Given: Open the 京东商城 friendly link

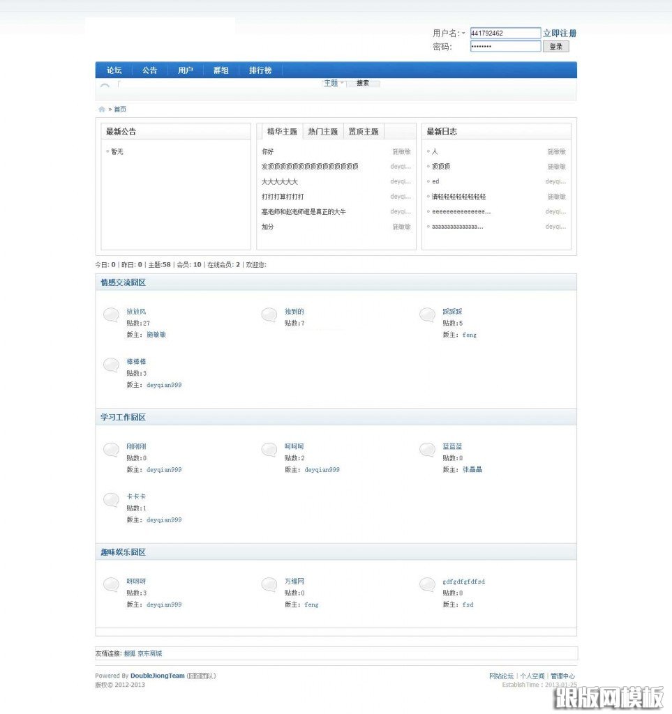Looking at the screenshot, I should click(150, 653).
